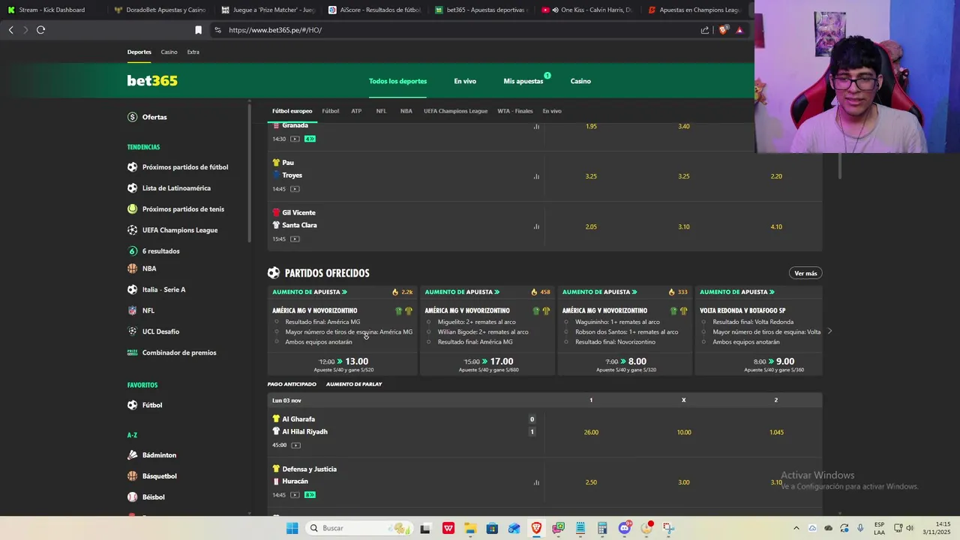Open site settings icon left of URL
Image resolution: width=960 pixels, height=540 pixels.
point(217,30)
